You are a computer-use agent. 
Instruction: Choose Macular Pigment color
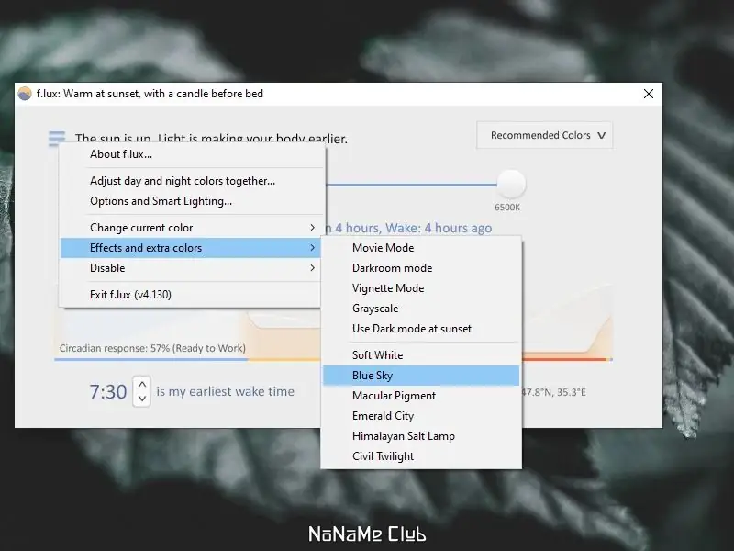pyautogui.click(x=421, y=396)
